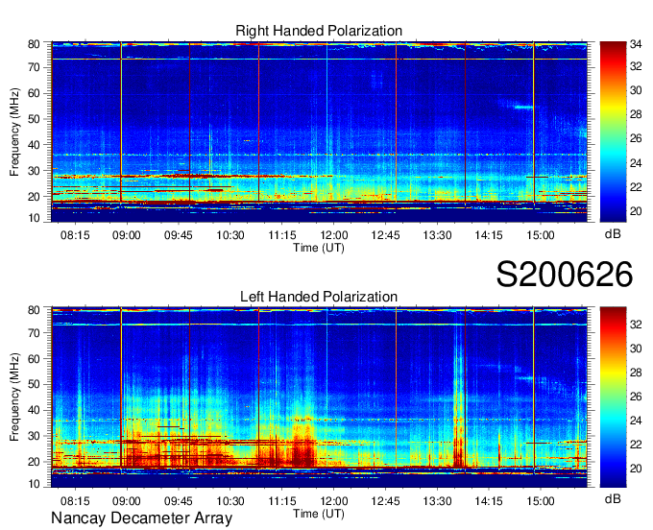
Task: Click the 20 MHz tick of the left-handed plot
Action: pos(35,462)
